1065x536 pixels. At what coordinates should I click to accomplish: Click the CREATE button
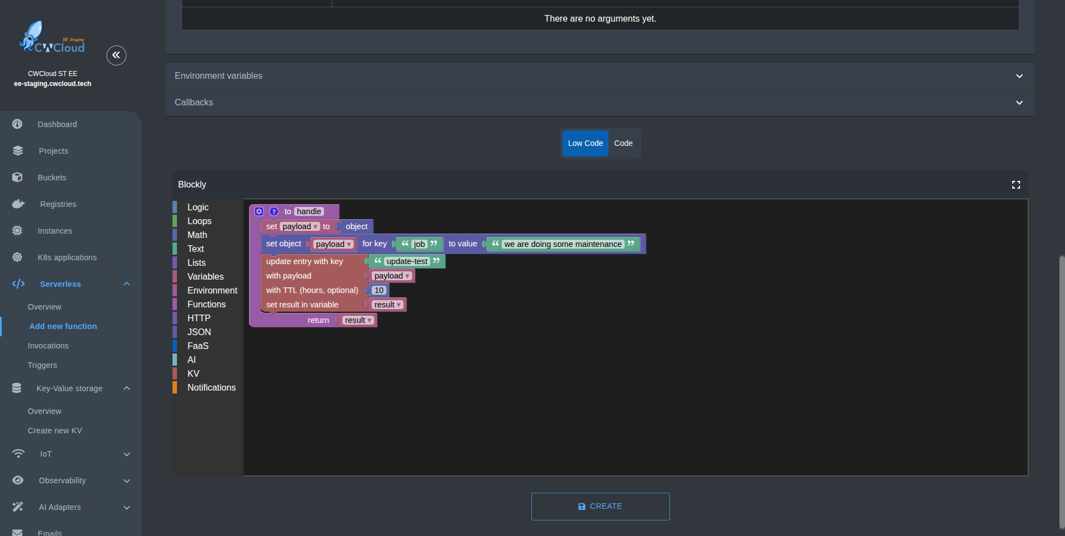[x=600, y=507]
